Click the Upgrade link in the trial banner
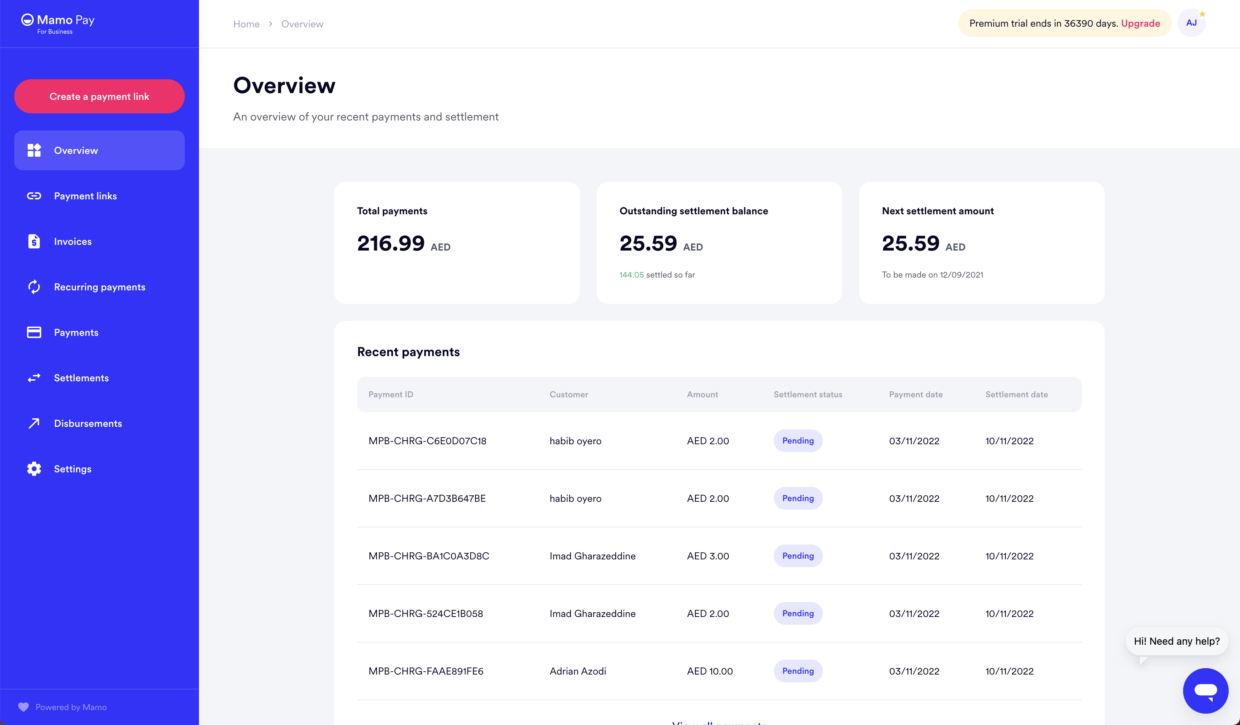This screenshot has height=725, width=1240. tap(1141, 23)
